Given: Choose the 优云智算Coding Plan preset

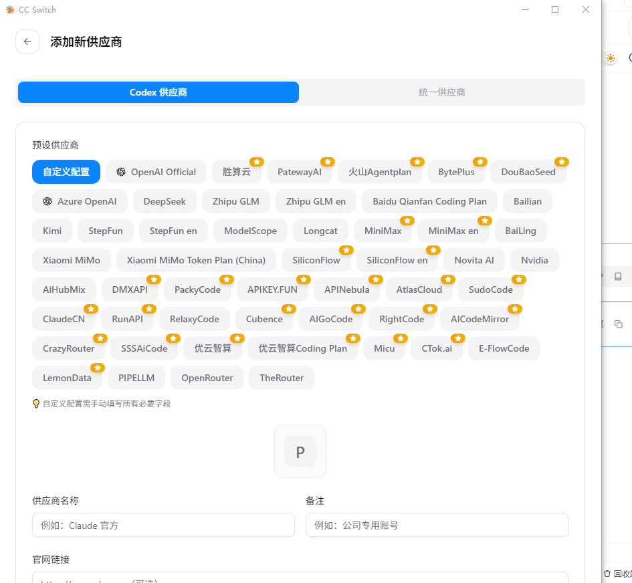Looking at the screenshot, I should [303, 348].
